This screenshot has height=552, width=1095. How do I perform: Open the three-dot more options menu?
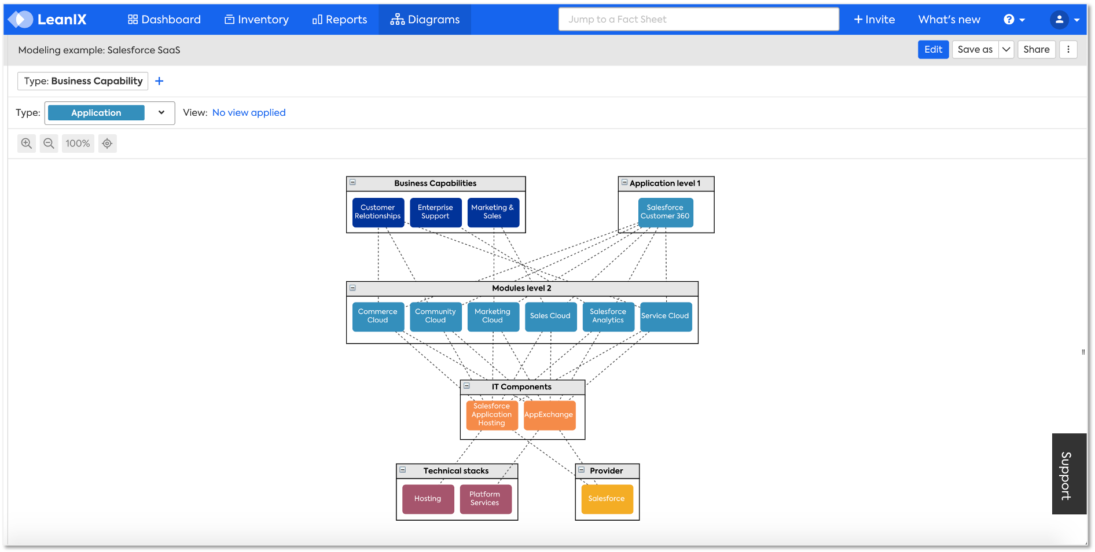point(1068,50)
